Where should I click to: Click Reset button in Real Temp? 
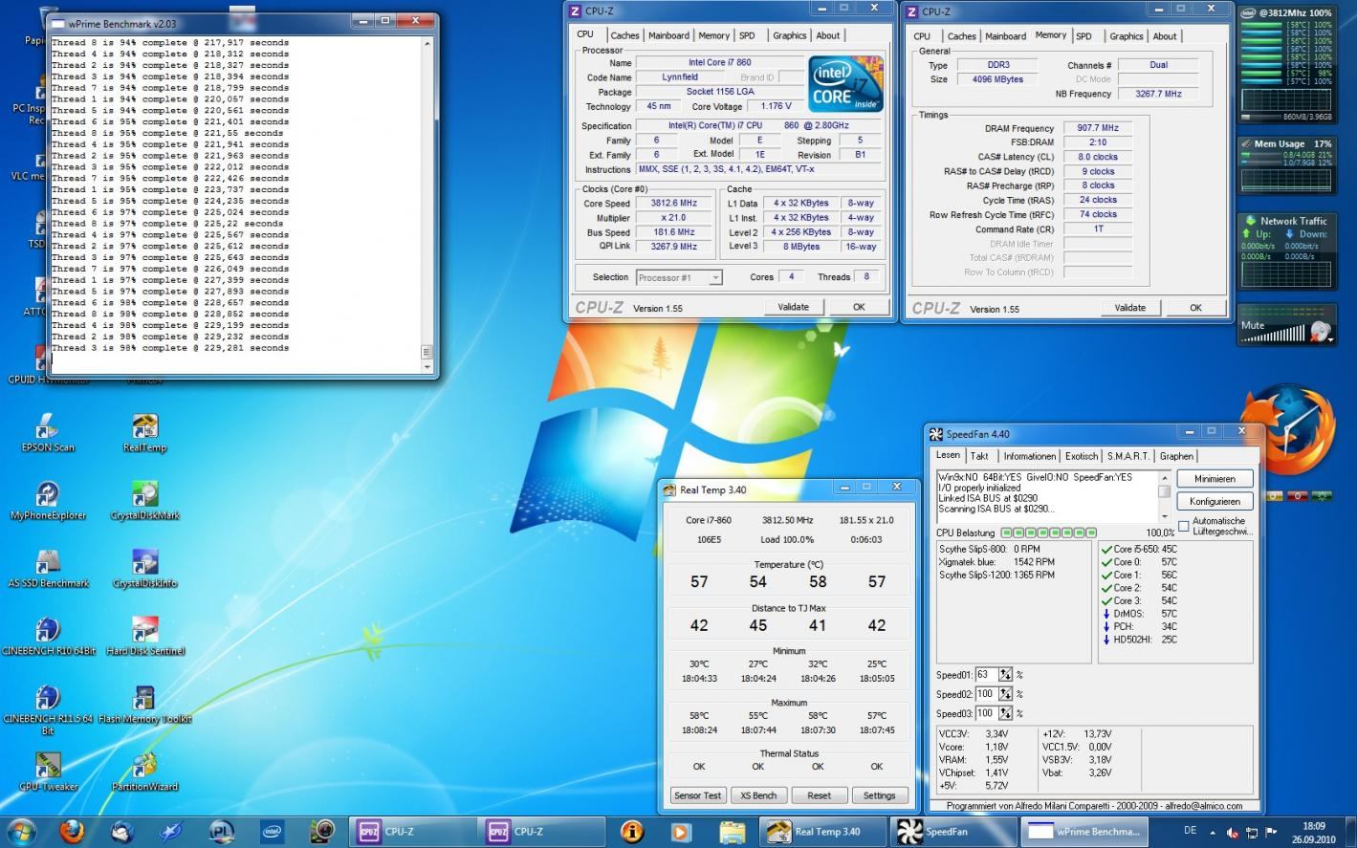tap(819, 795)
